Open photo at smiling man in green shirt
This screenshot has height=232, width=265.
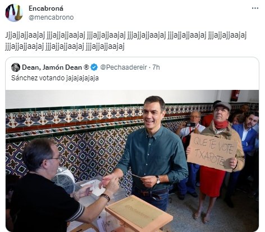[153, 150]
